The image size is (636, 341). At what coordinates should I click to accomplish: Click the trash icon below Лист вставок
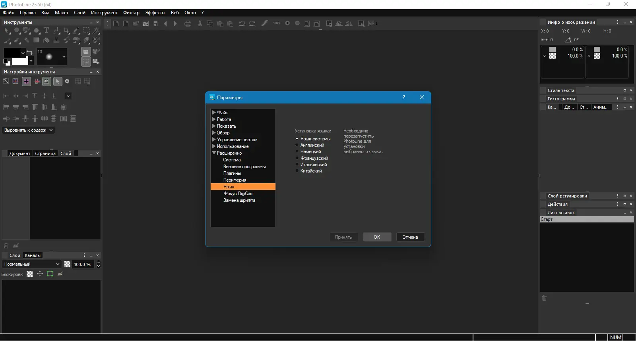point(545,298)
